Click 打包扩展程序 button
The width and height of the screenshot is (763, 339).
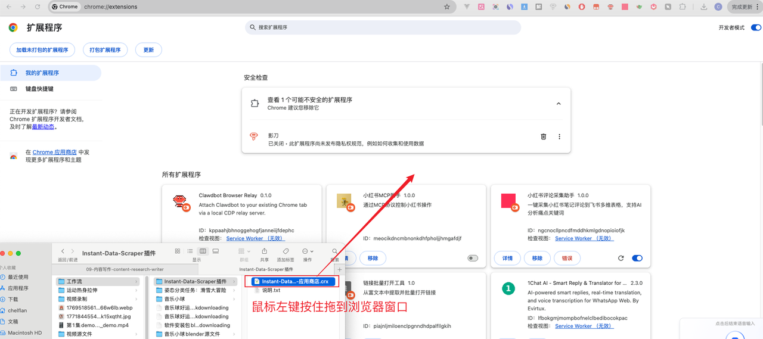point(105,50)
